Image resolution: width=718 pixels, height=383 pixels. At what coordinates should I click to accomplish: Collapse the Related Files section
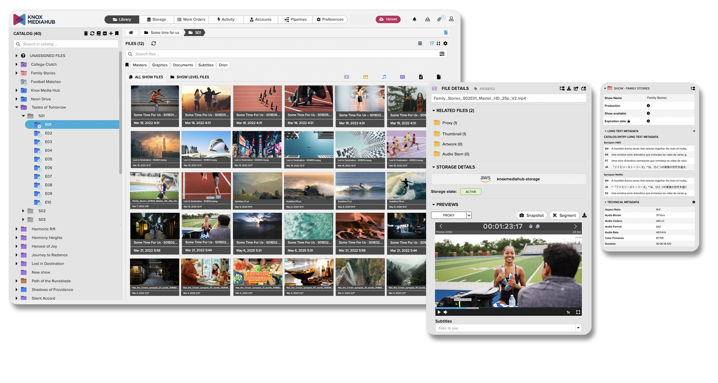click(x=434, y=111)
